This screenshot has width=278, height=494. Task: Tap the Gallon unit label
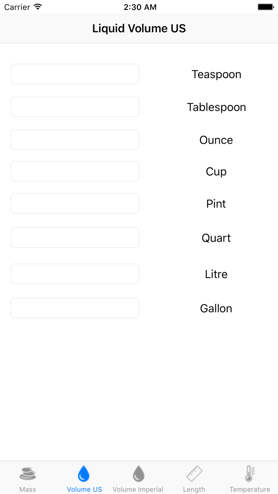coord(216,309)
